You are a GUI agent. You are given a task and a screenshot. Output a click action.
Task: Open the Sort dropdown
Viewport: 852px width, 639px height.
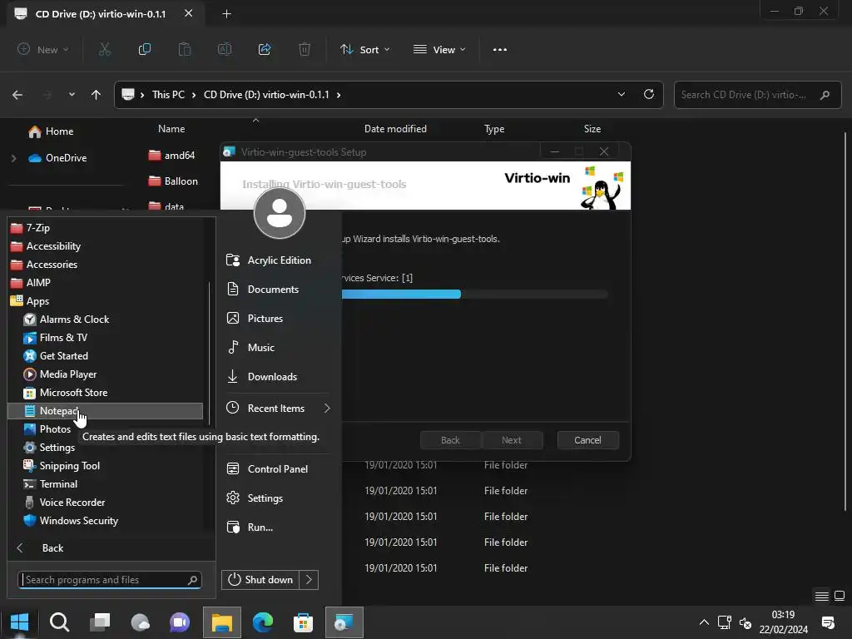[x=364, y=49]
